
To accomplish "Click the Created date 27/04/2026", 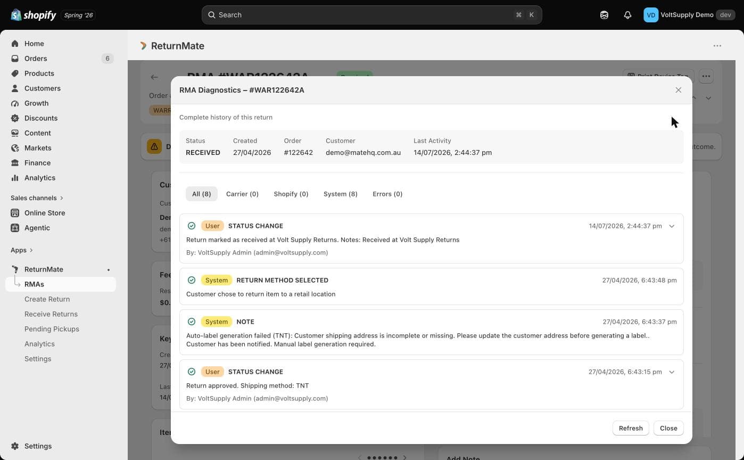I will [x=252, y=152].
